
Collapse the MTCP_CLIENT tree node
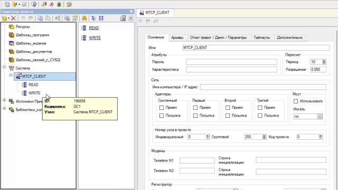pyautogui.click(x=11, y=75)
